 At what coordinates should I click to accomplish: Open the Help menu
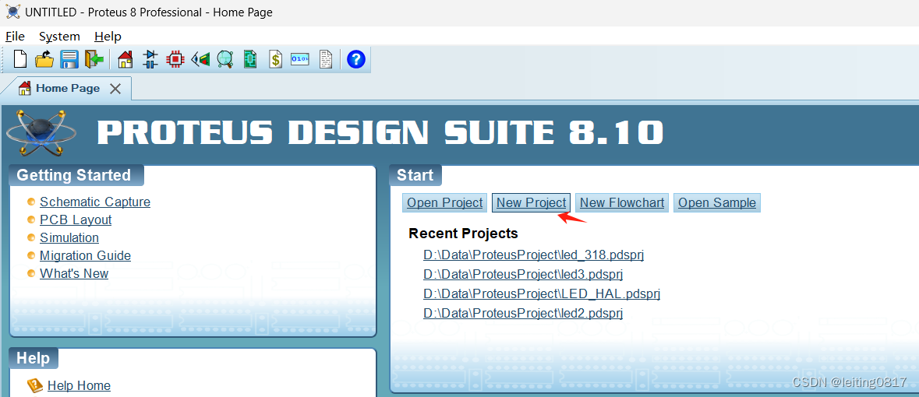108,37
